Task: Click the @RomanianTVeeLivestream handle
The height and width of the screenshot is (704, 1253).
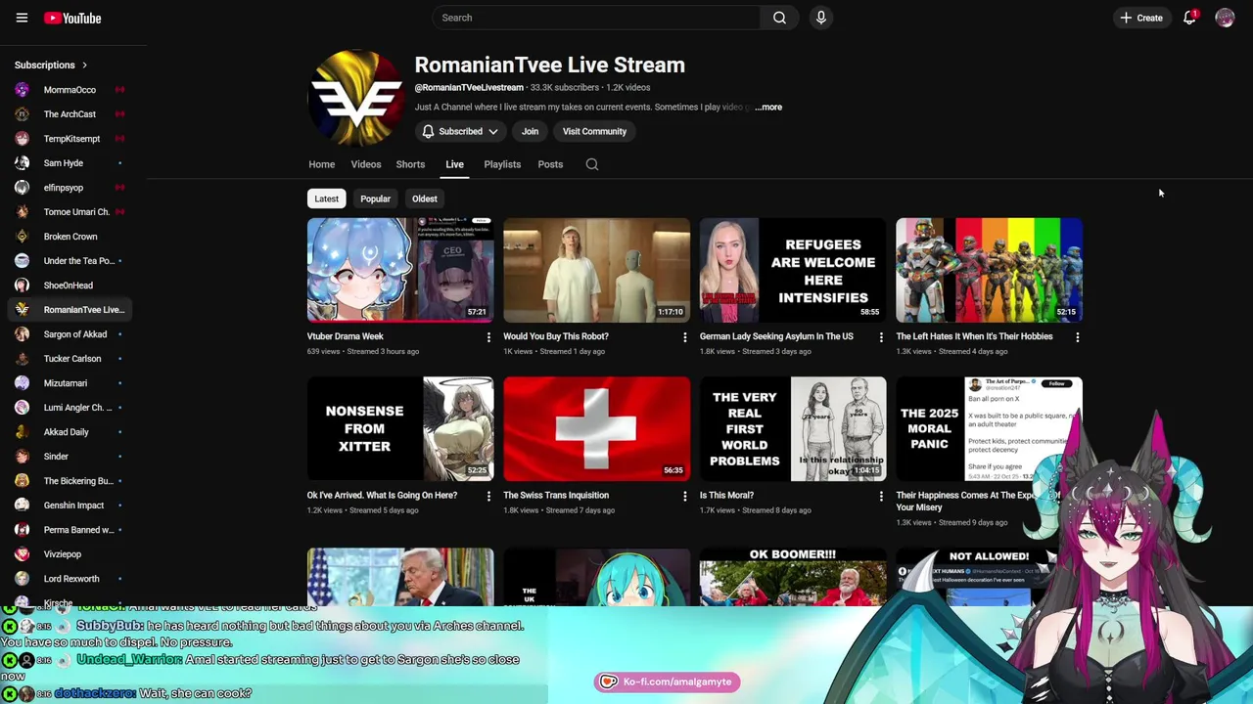Action: [x=469, y=88]
